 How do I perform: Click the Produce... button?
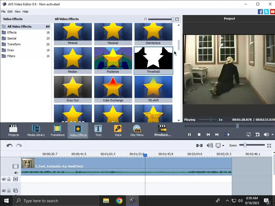click(162, 131)
